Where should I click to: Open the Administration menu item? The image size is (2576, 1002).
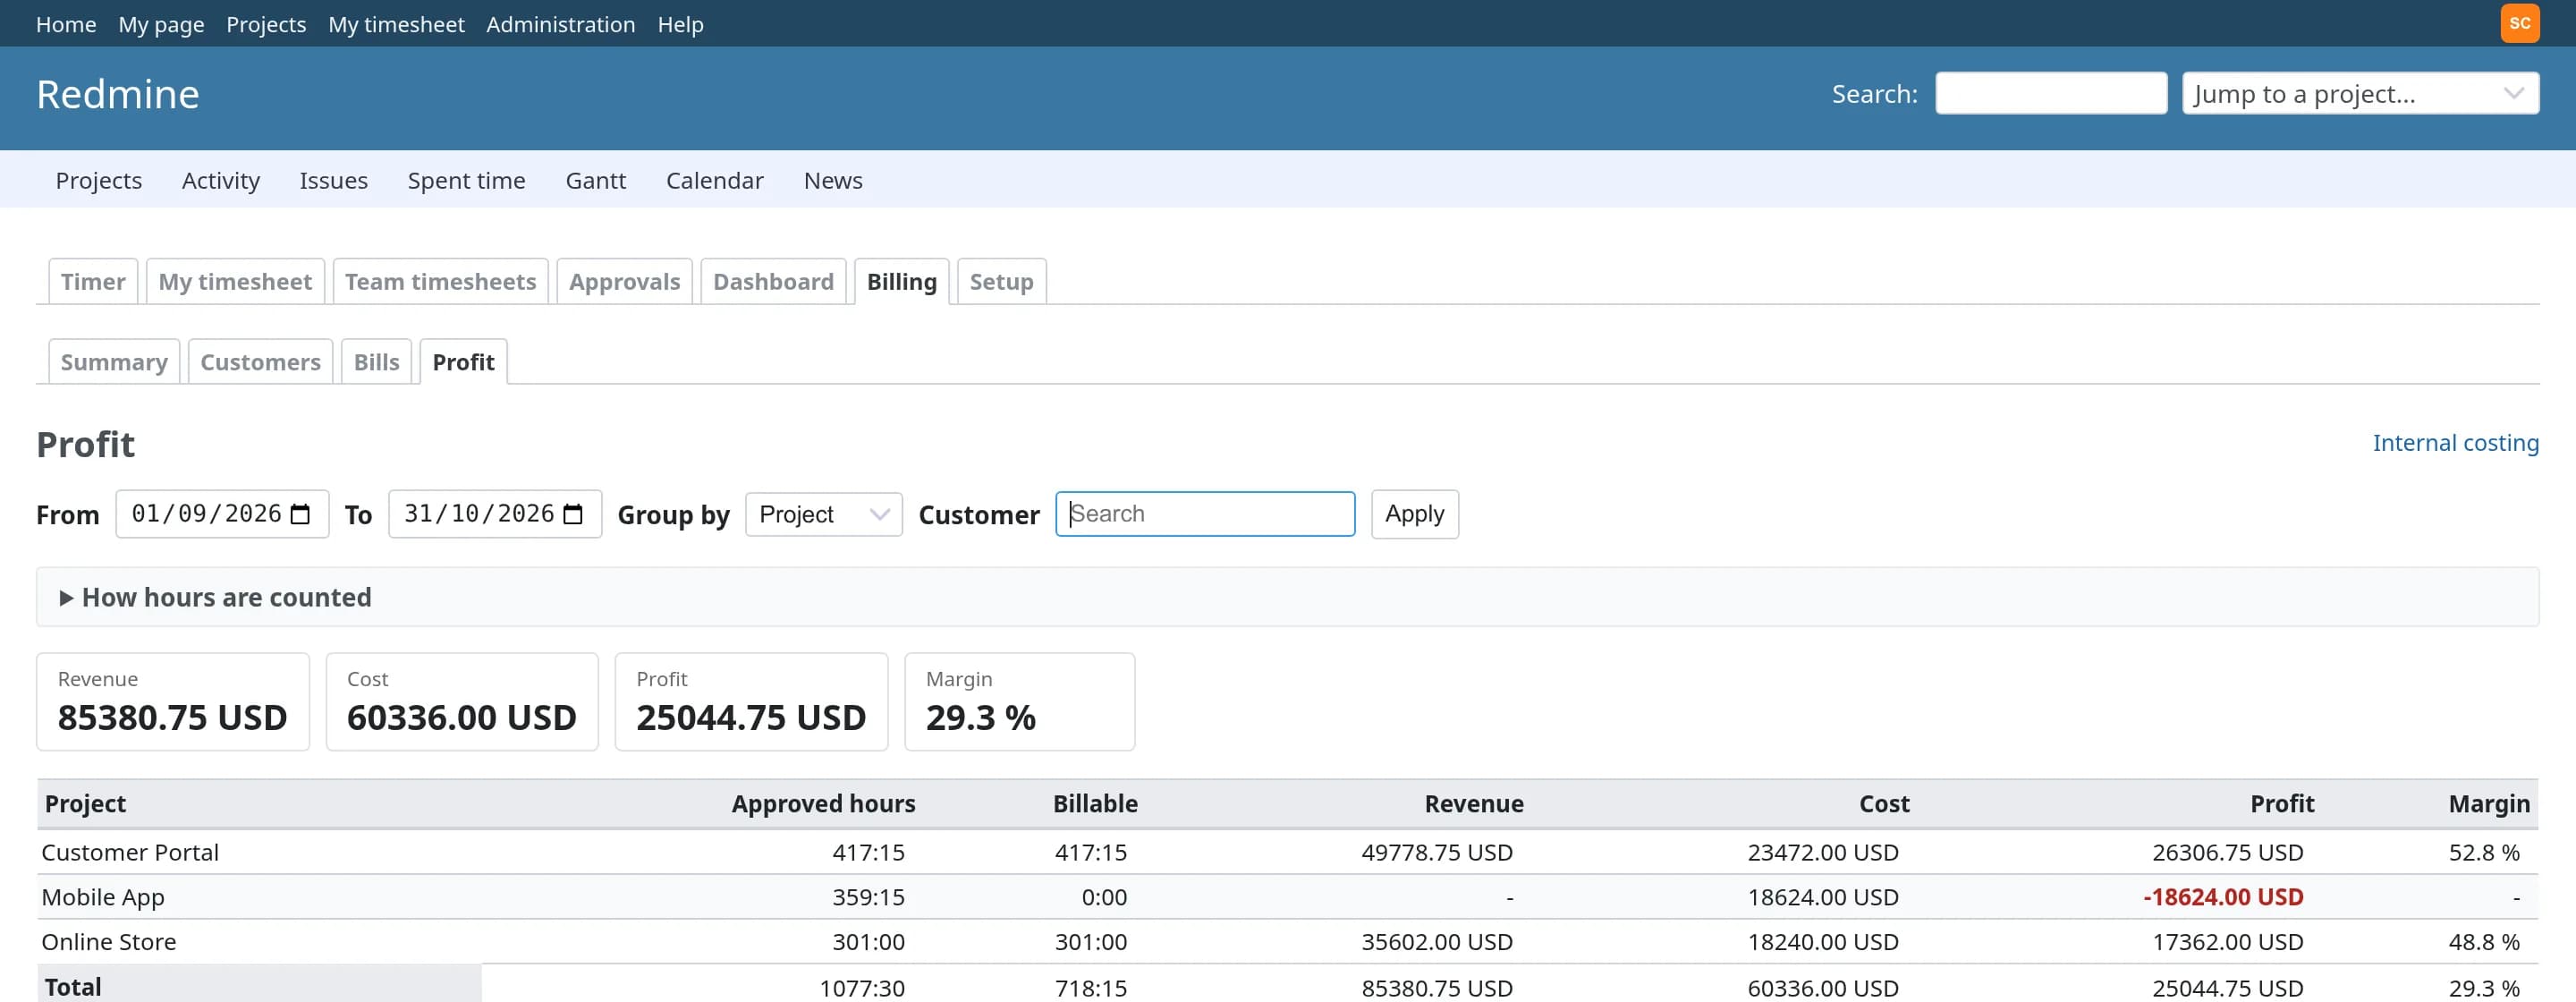point(560,24)
